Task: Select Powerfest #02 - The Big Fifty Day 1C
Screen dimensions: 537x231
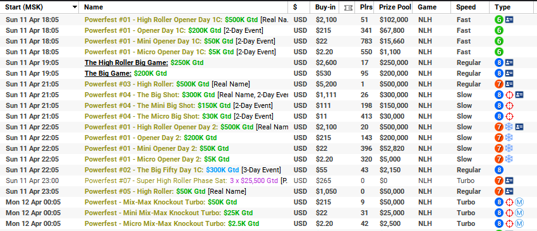Action: (183, 170)
